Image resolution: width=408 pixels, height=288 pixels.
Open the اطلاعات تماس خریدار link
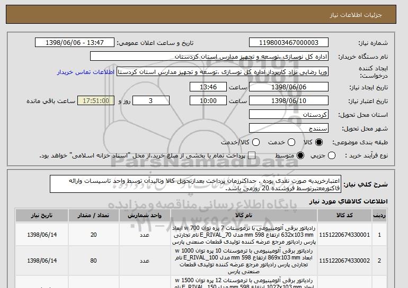[86, 72]
